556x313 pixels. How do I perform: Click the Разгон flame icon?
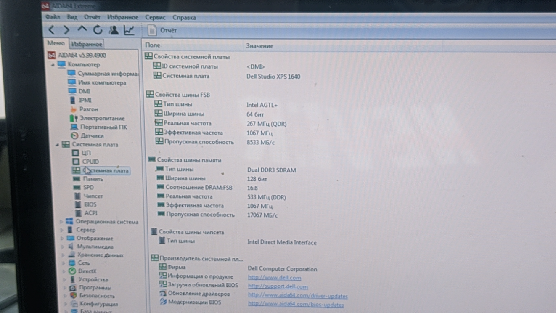73,109
